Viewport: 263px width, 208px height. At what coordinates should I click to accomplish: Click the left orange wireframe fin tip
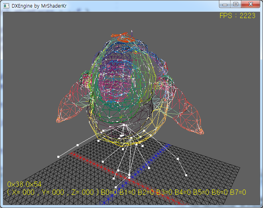tap(59, 120)
